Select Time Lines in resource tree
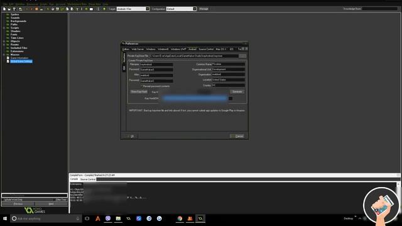Viewport: 402px width, 226px height. click(17, 38)
